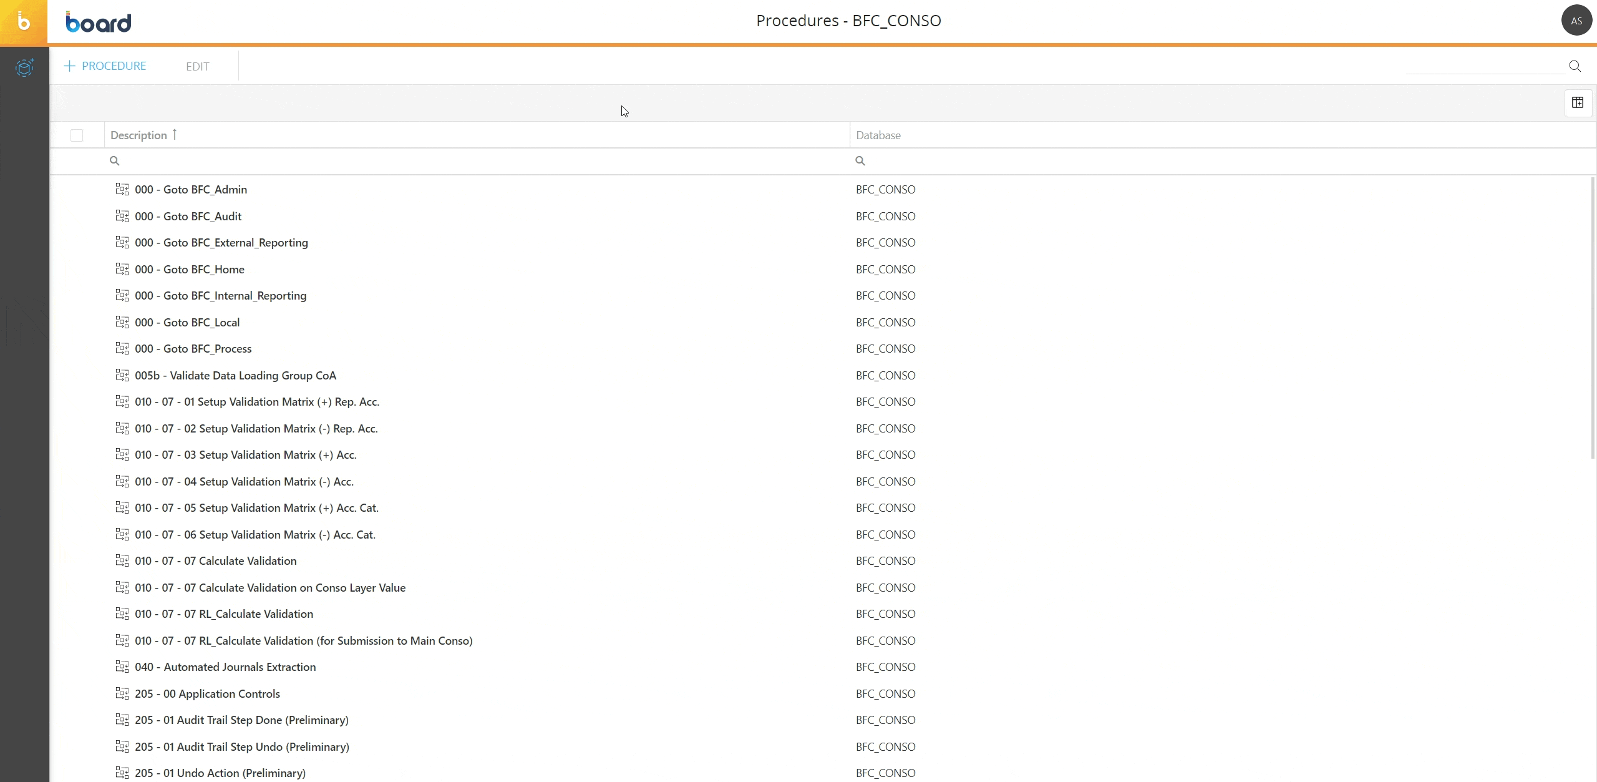Select '010 - 07 - 06 Setup Validation Matrix (-) Acc. Cat.'
The width and height of the screenshot is (1597, 782).
pos(255,534)
